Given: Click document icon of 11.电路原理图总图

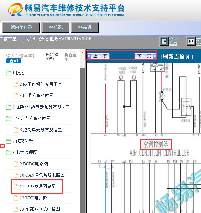Looking at the screenshot, I should pos(16,187).
